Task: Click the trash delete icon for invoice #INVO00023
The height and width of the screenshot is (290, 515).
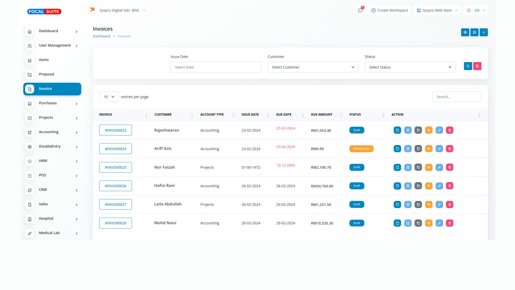Action: point(450,130)
